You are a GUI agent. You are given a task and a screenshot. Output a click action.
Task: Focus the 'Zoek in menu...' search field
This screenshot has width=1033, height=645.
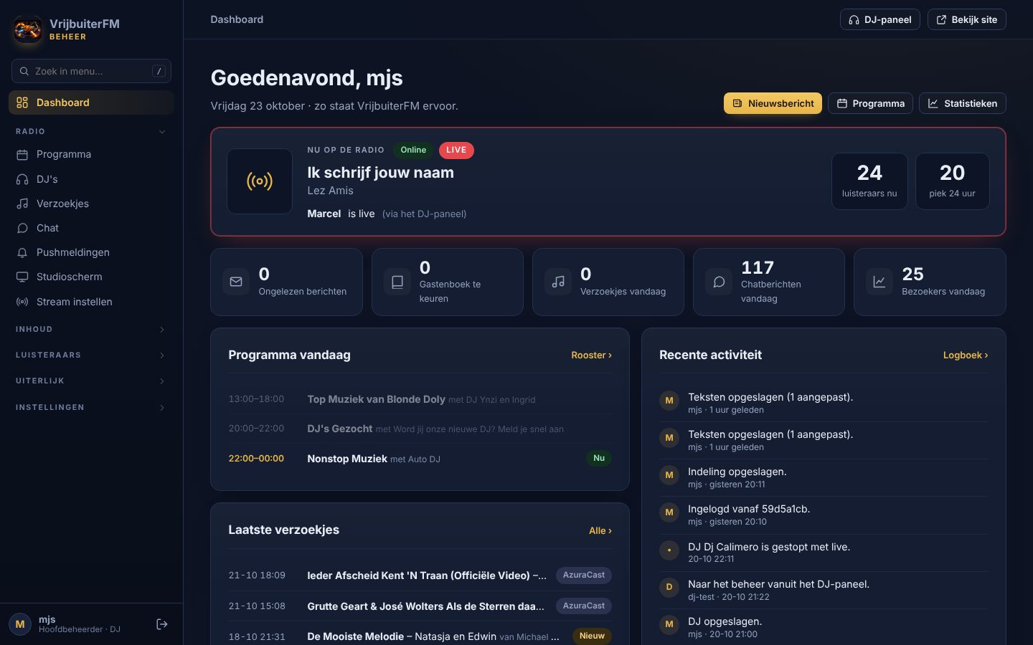click(91, 71)
